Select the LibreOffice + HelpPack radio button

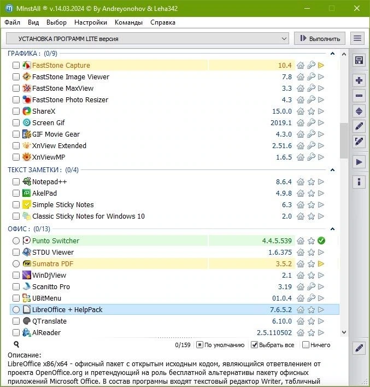pos(16,310)
